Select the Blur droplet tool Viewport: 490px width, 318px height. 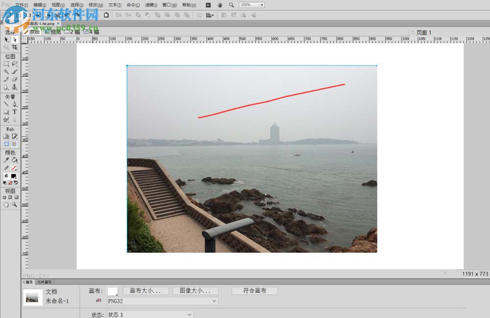pos(6,87)
